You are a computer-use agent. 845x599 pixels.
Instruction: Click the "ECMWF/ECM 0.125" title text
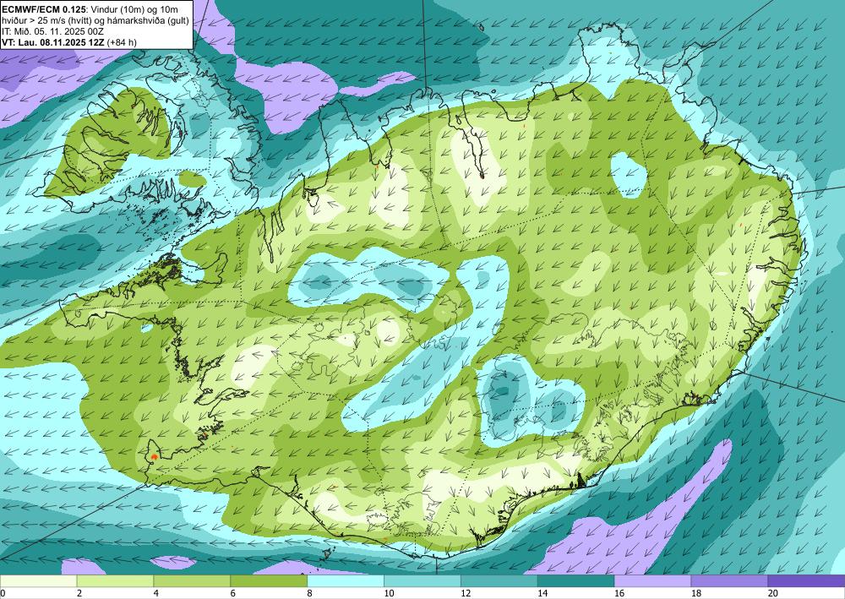pyautogui.click(x=44, y=9)
